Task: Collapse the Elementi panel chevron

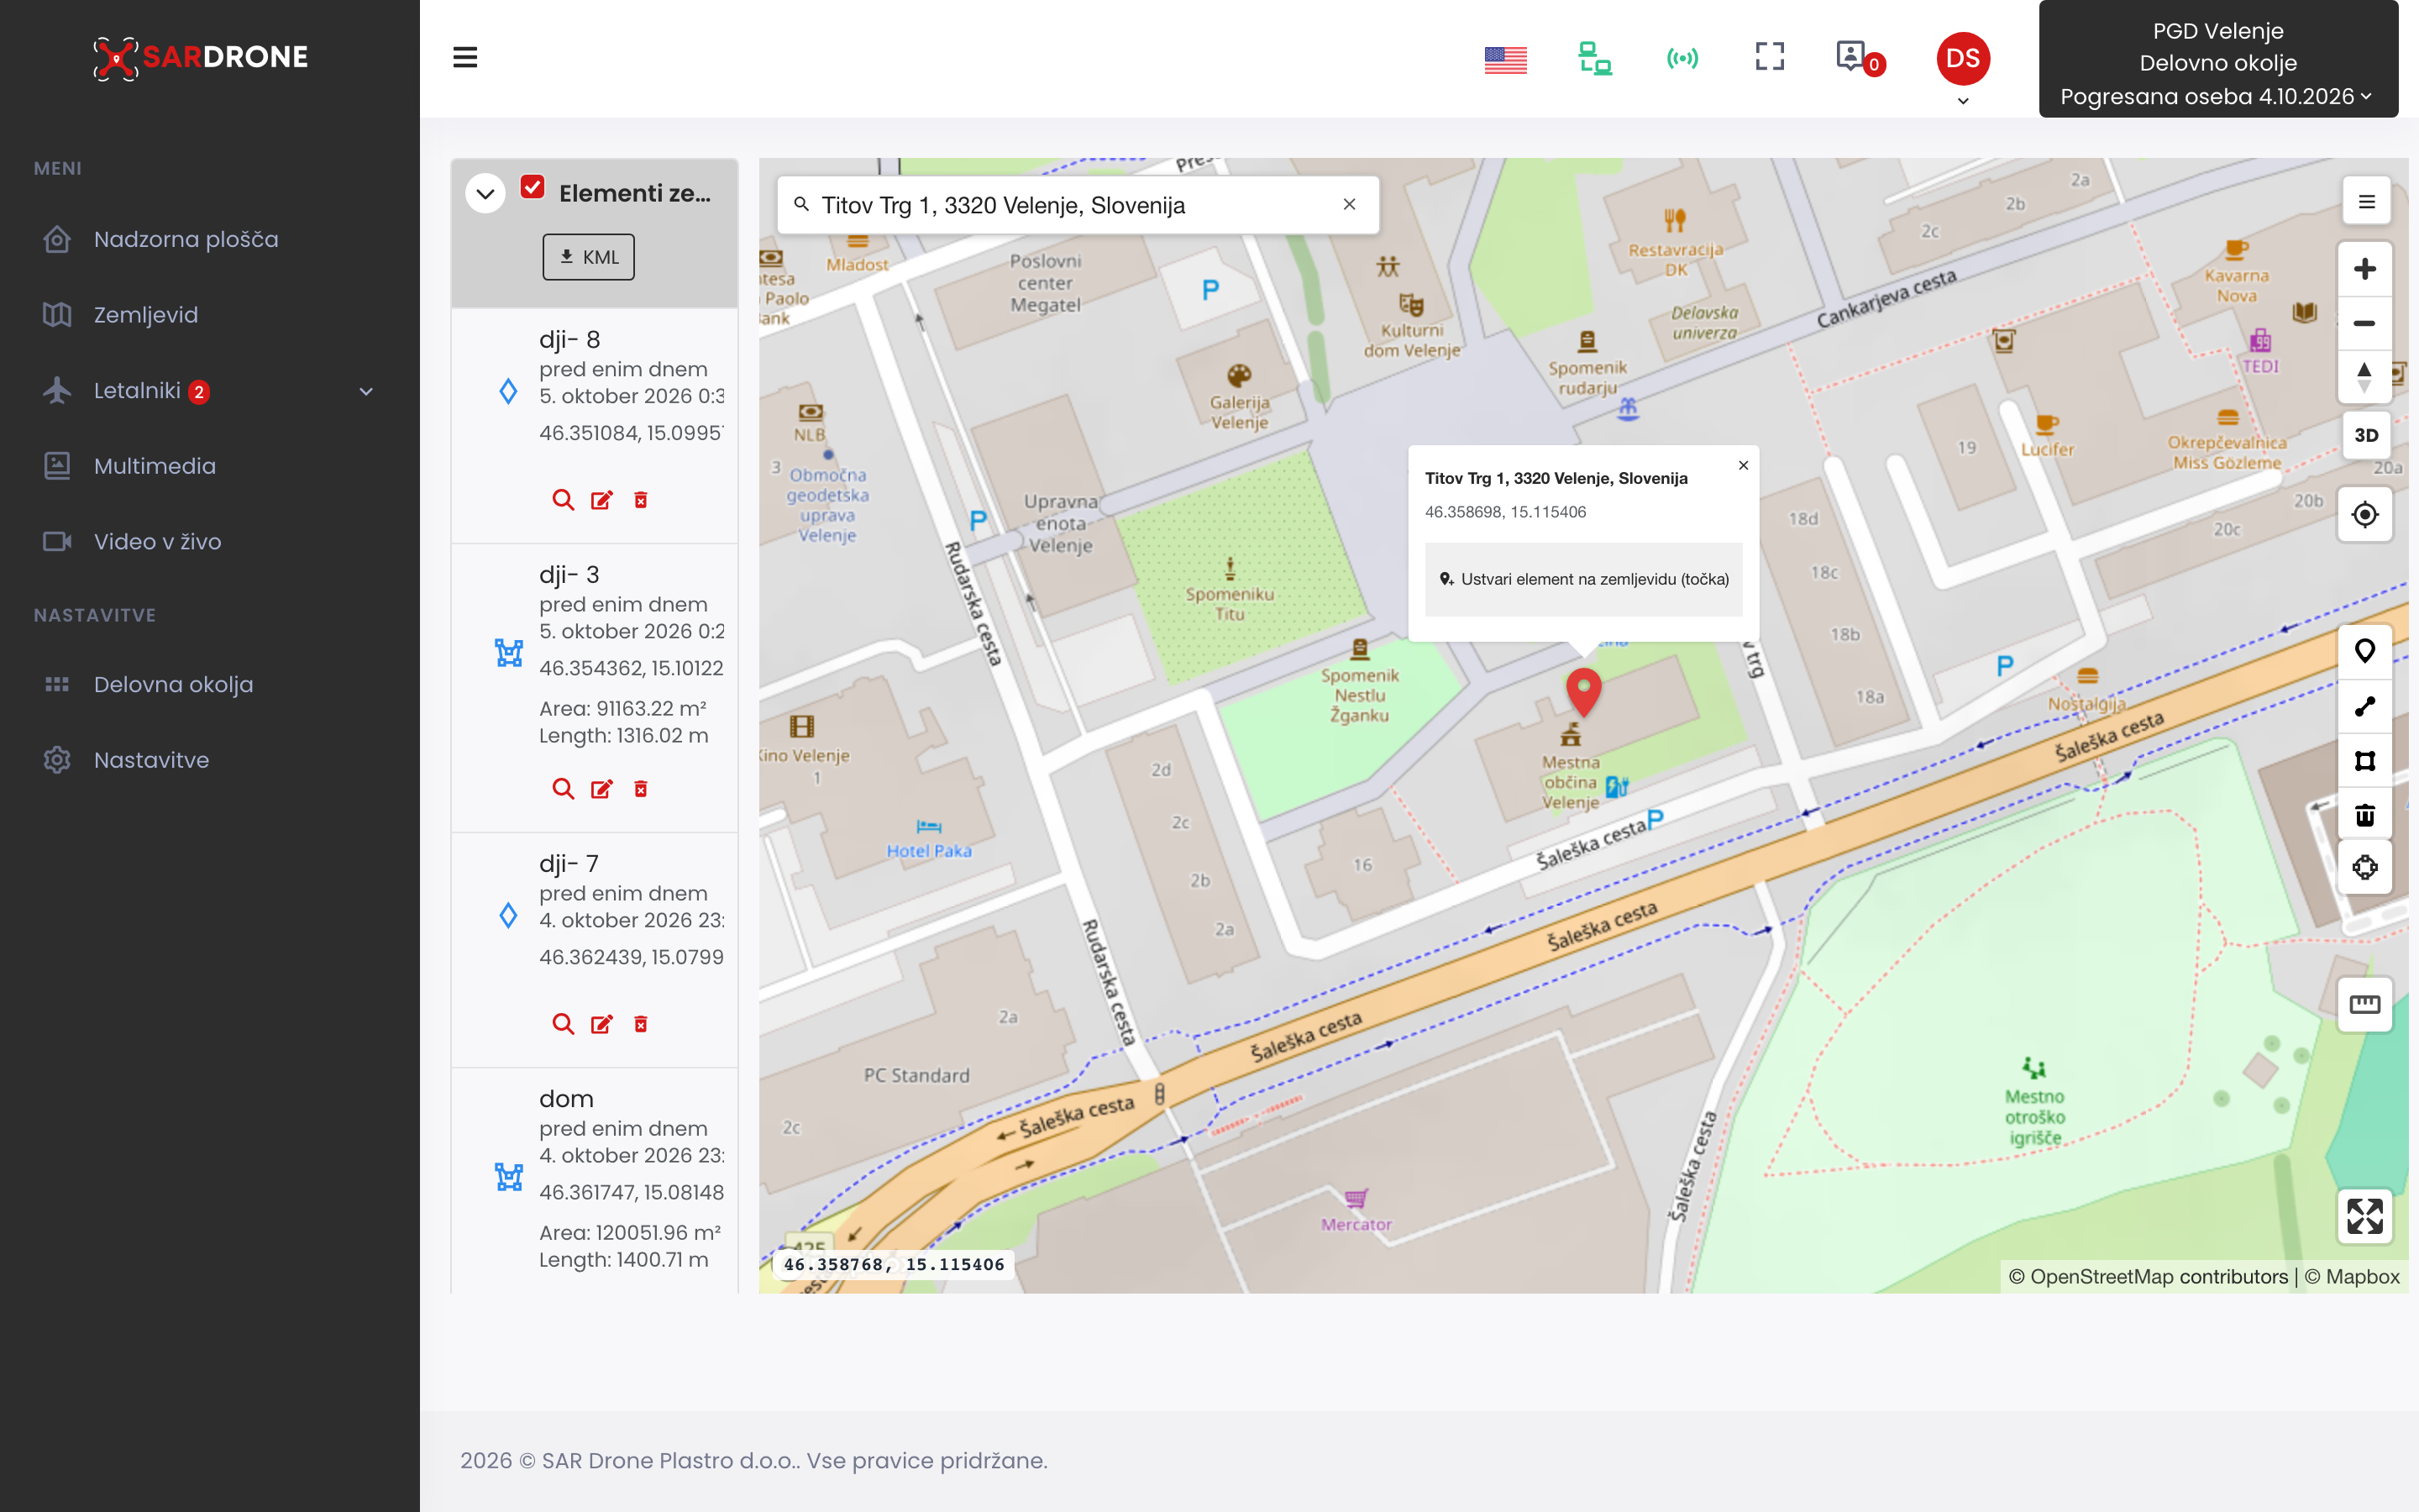Action: (485, 193)
